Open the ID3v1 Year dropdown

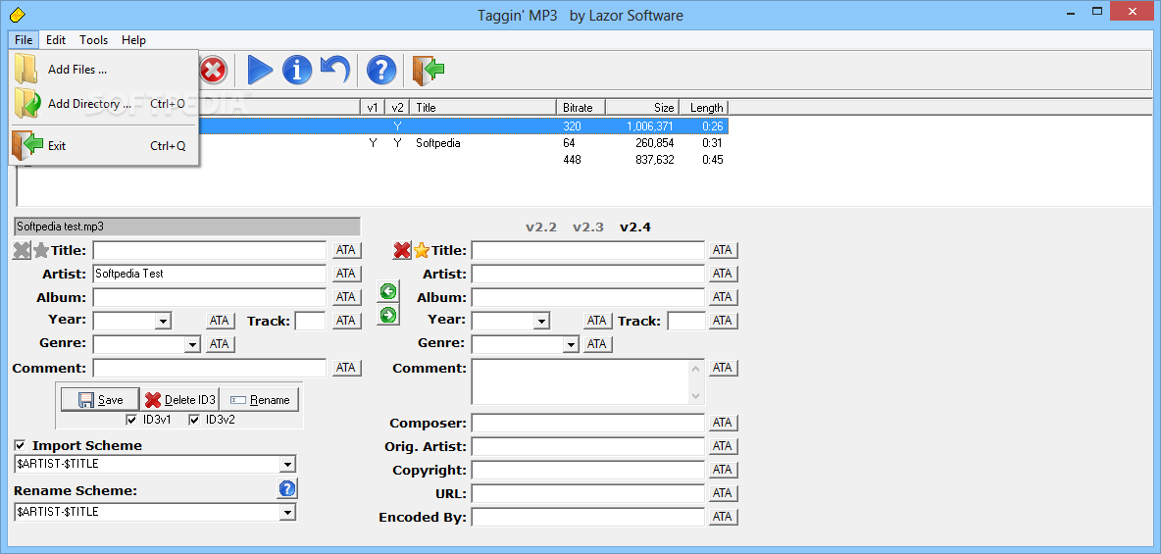163,321
